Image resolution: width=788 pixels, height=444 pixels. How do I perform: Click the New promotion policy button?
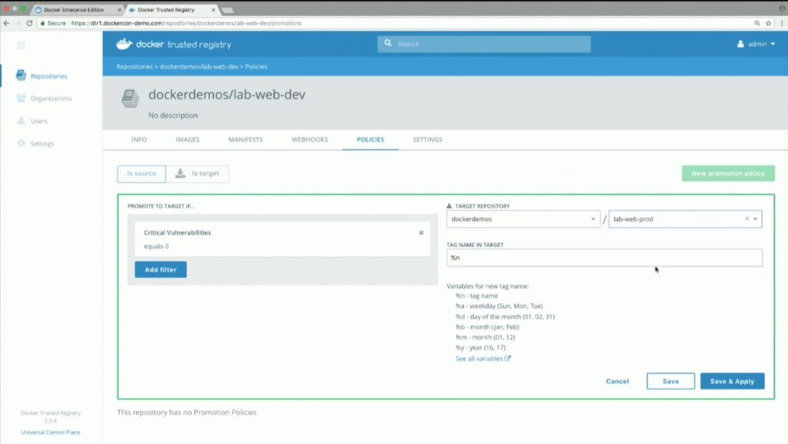[x=728, y=173]
